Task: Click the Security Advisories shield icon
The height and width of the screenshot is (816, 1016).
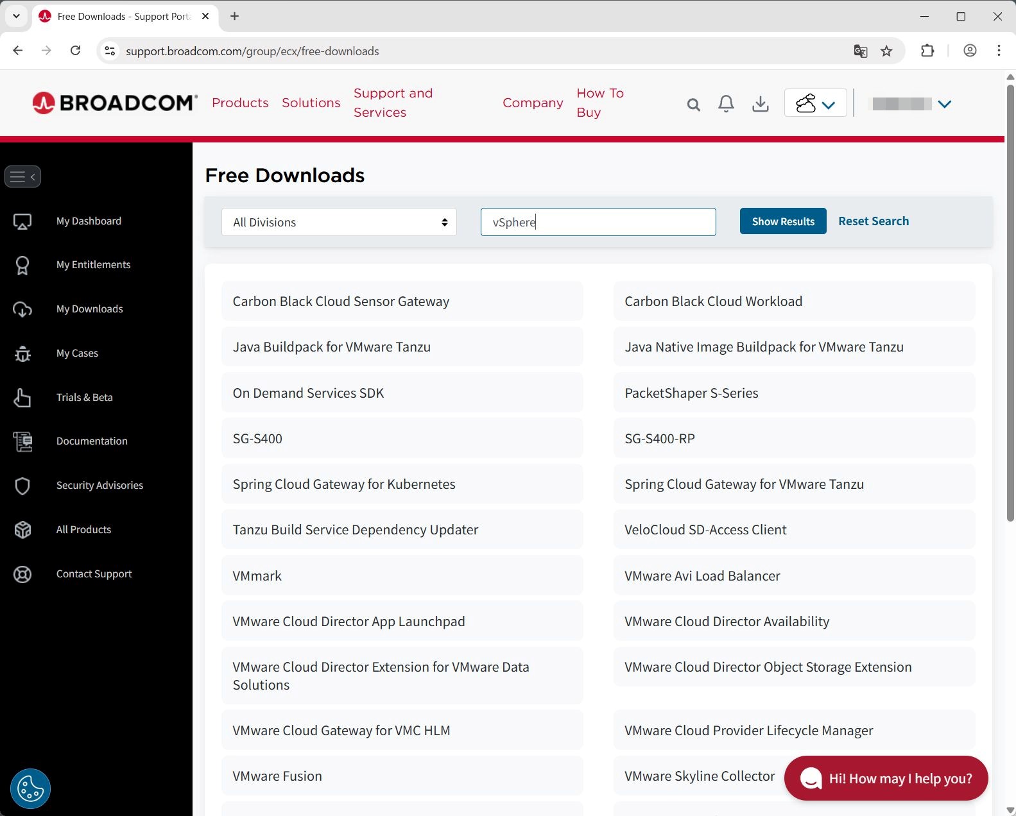Action: coord(22,486)
